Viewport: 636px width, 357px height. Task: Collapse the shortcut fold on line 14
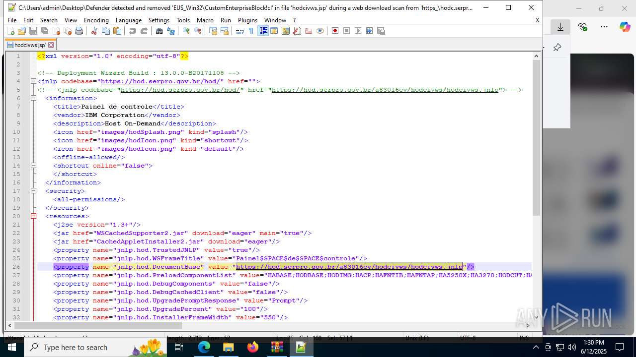click(33, 166)
